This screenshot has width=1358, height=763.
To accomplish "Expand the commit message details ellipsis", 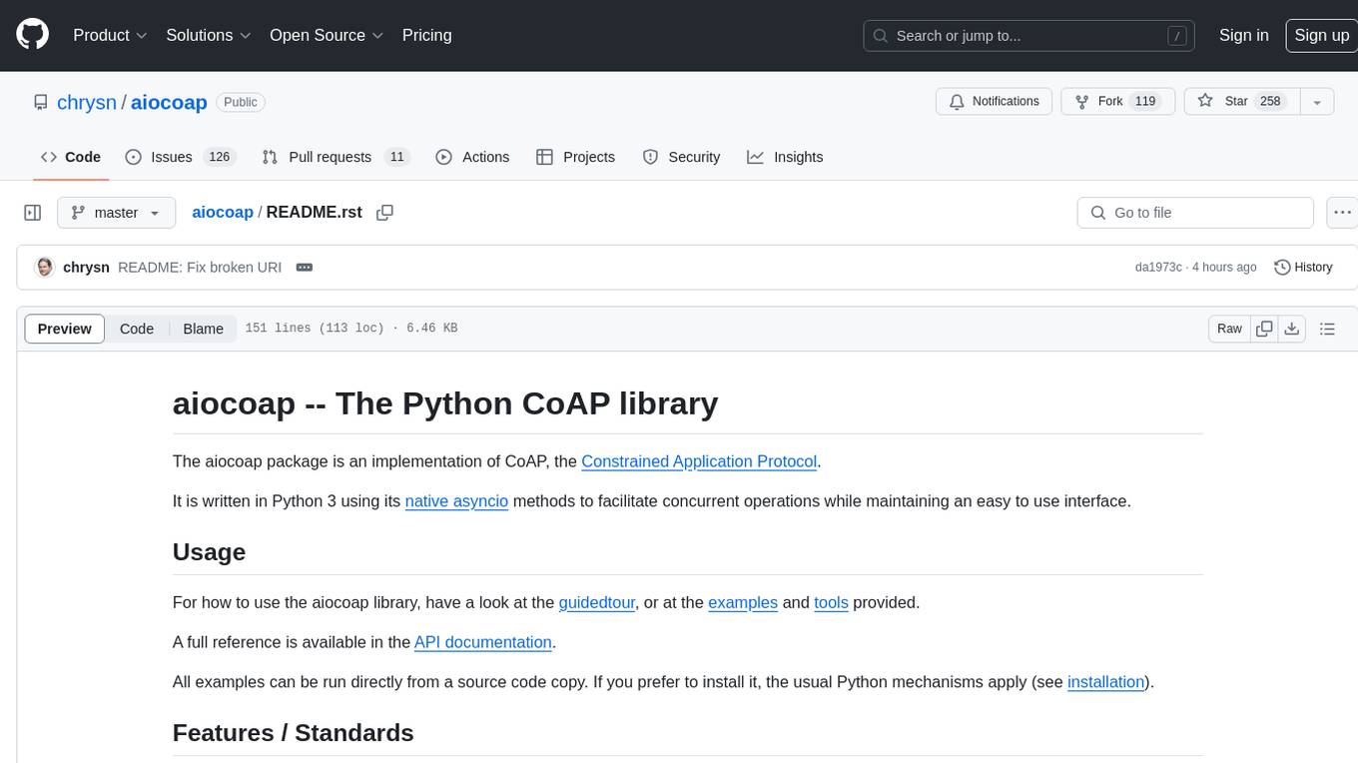I will point(305,268).
